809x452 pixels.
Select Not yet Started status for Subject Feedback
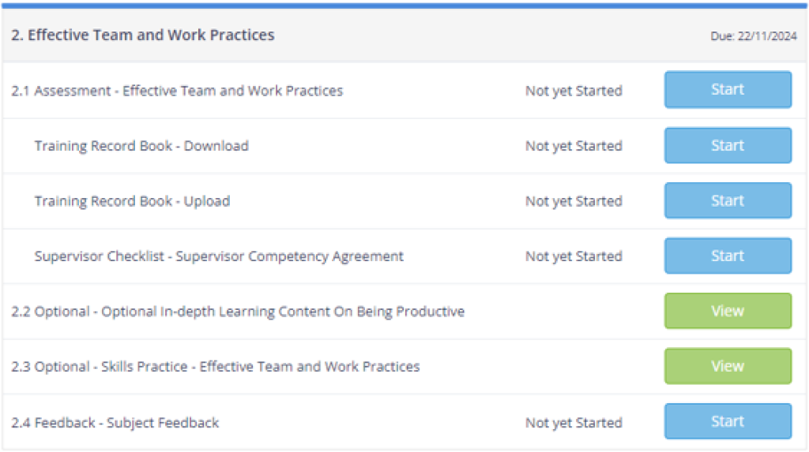[574, 423]
